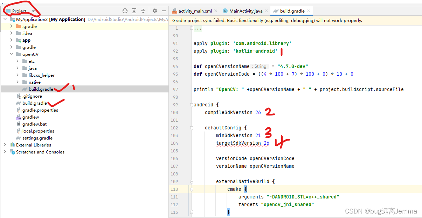
Task: Close the build.gradle editor tab
Action: [309, 11]
